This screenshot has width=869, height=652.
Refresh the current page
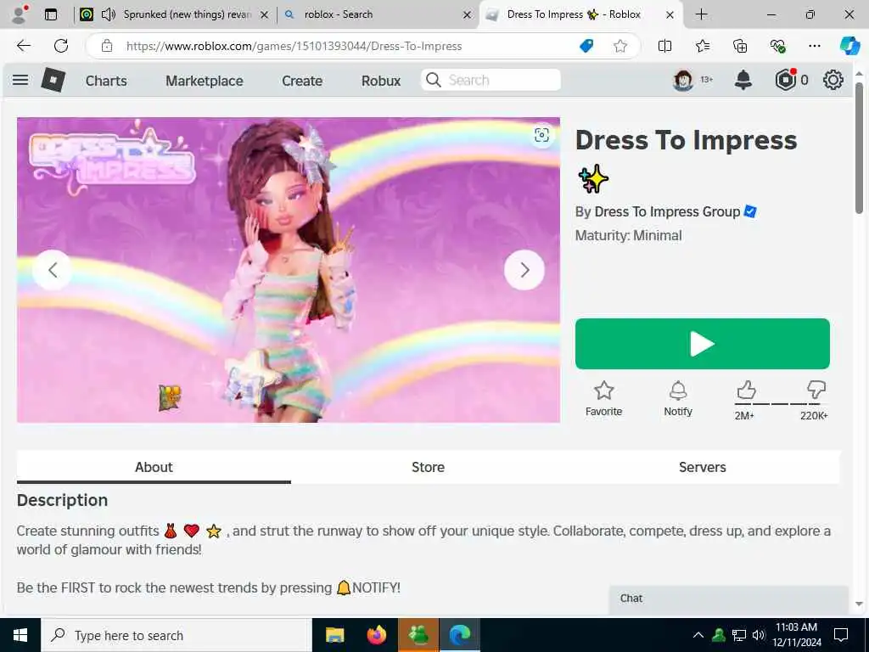click(x=61, y=46)
